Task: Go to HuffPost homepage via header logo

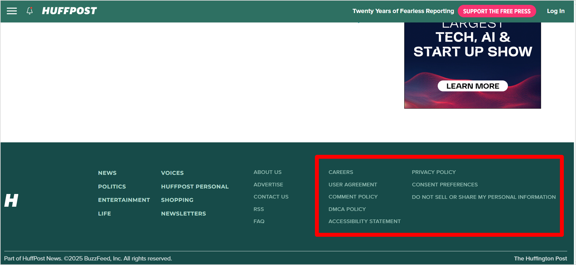Action: pyautogui.click(x=69, y=11)
